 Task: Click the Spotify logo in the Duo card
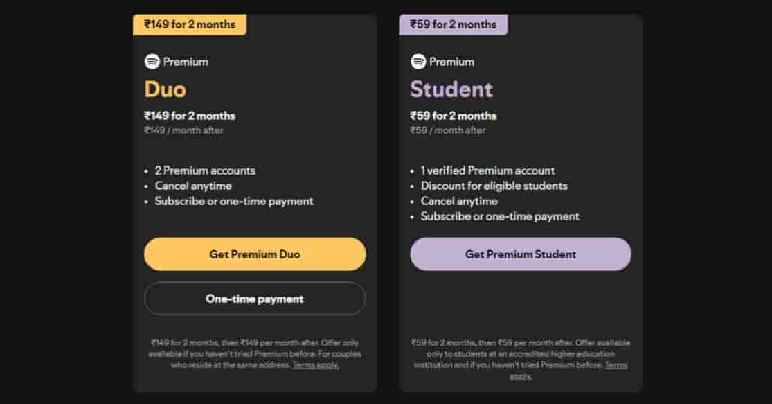click(152, 62)
